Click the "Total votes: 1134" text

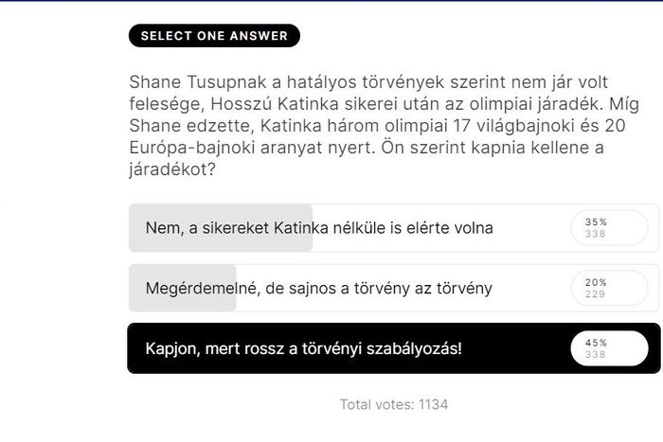(x=393, y=404)
